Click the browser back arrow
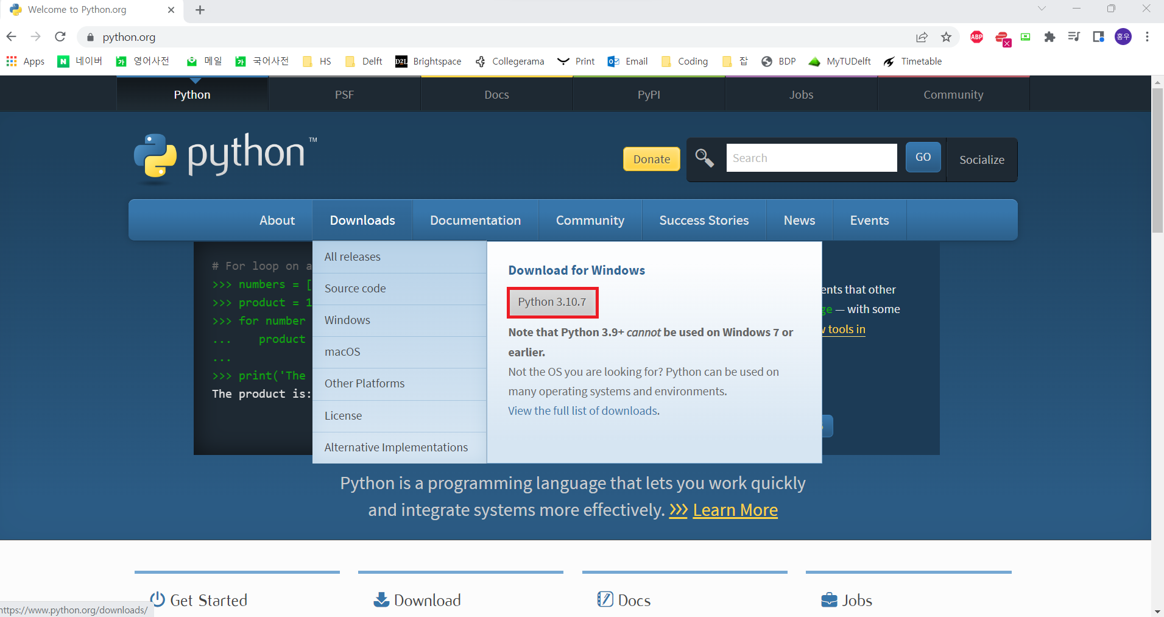 coord(11,37)
